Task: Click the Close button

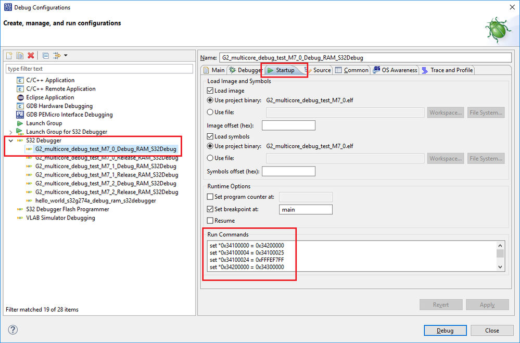Action: pyautogui.click(x=492, y=331)
